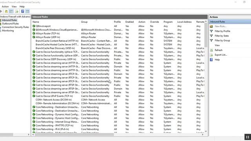Click the Export List toolbar icon
This screenshot has height=141, width=251.
pyautogui.click(x=16, y=11)
